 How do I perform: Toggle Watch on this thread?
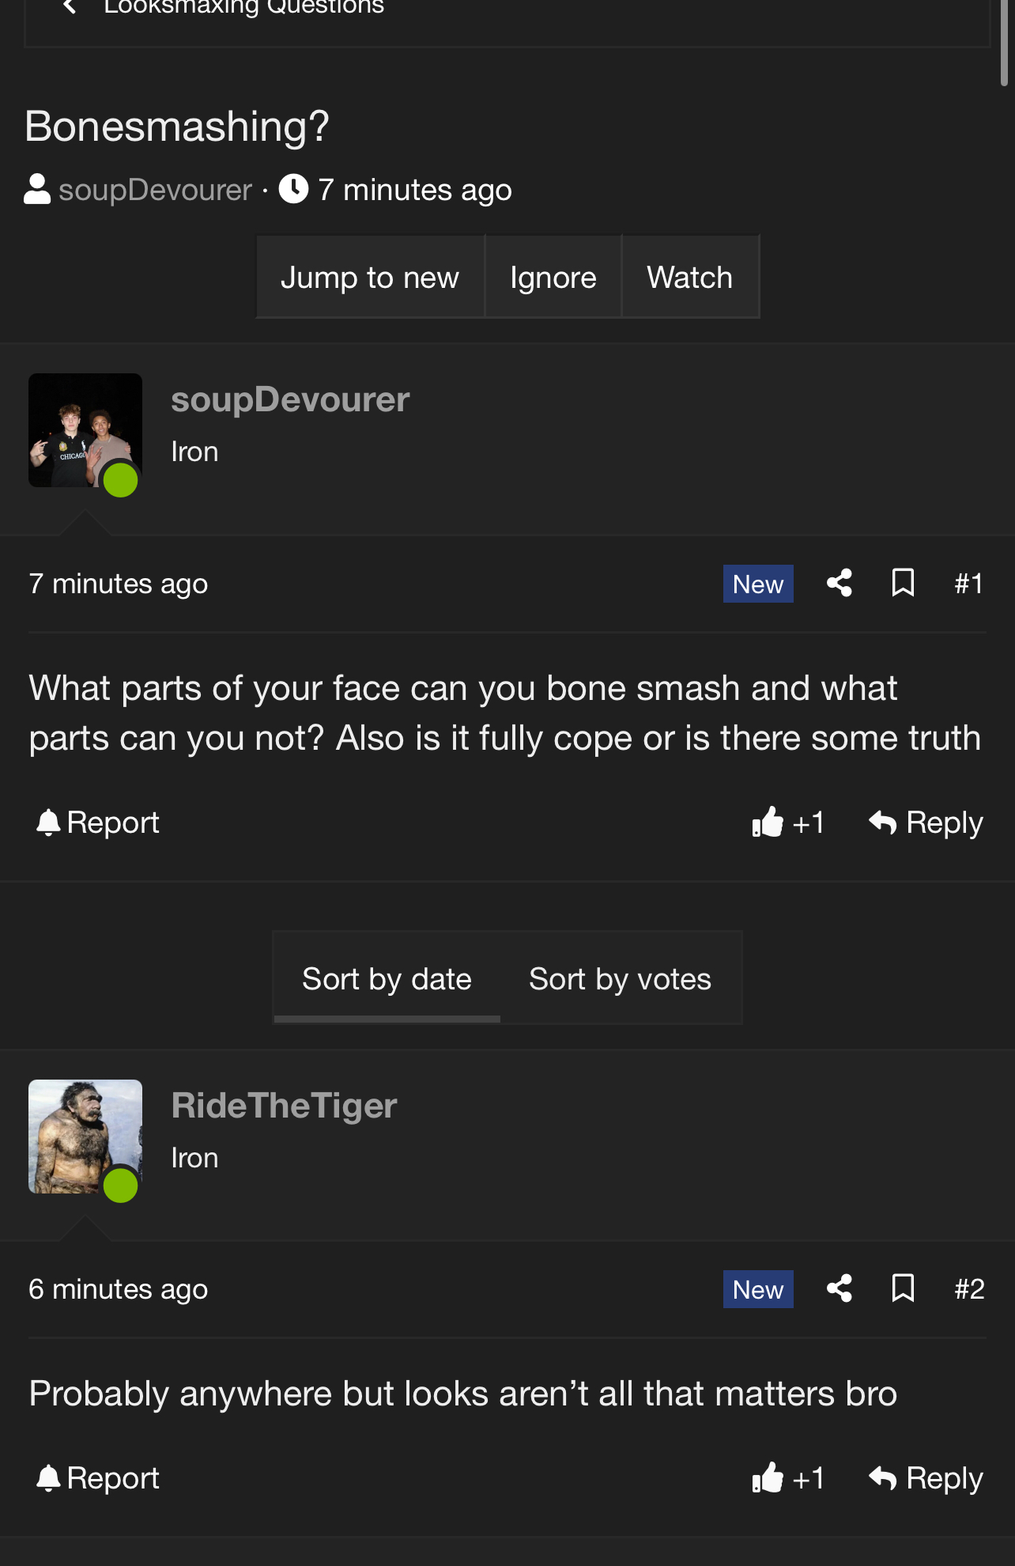click(689, 278)
